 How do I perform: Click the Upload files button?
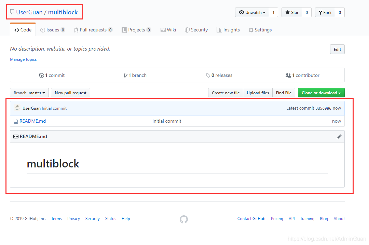point(258,93)
